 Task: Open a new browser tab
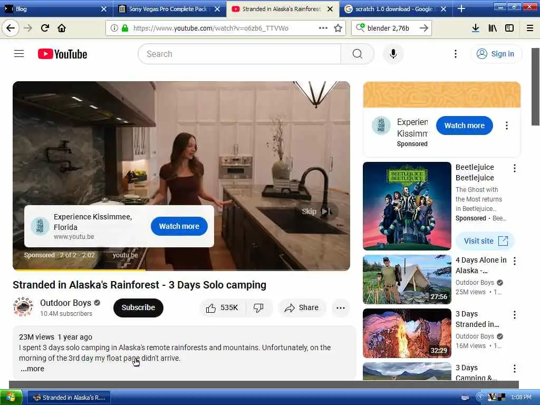coord(461,9)
